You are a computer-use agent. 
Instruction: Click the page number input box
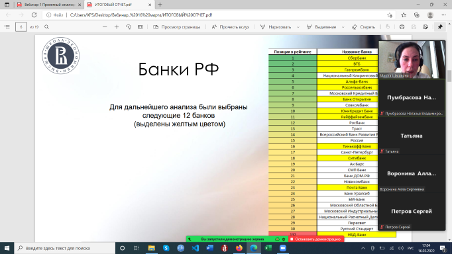(21, 26)
